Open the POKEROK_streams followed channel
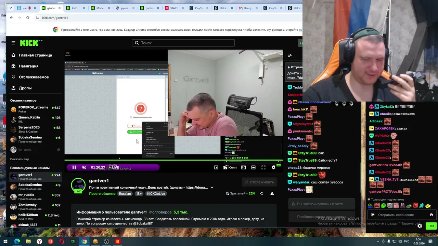Screen dimensions: 438x246 point(35,109)
